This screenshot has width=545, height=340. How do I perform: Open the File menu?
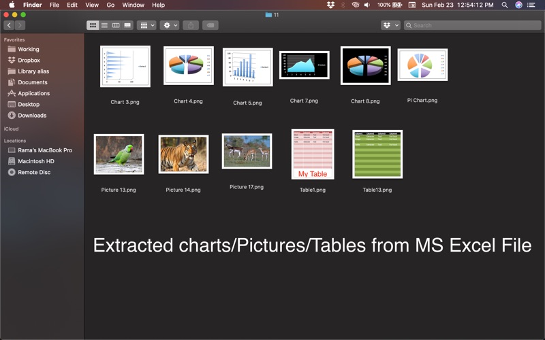[54, 5]
